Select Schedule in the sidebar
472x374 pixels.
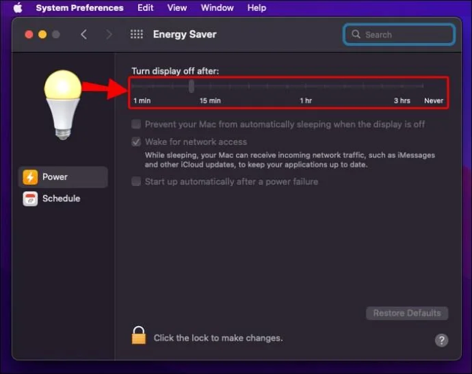[63, 198]
